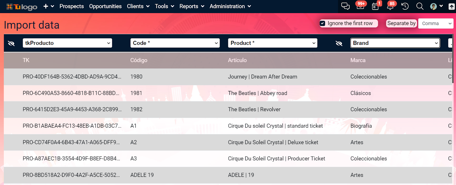Image resolution: width=456 pixels, height=185 pixels.
Task: Open the calendar icon with 1 badge
Action: tap(376, 6)
